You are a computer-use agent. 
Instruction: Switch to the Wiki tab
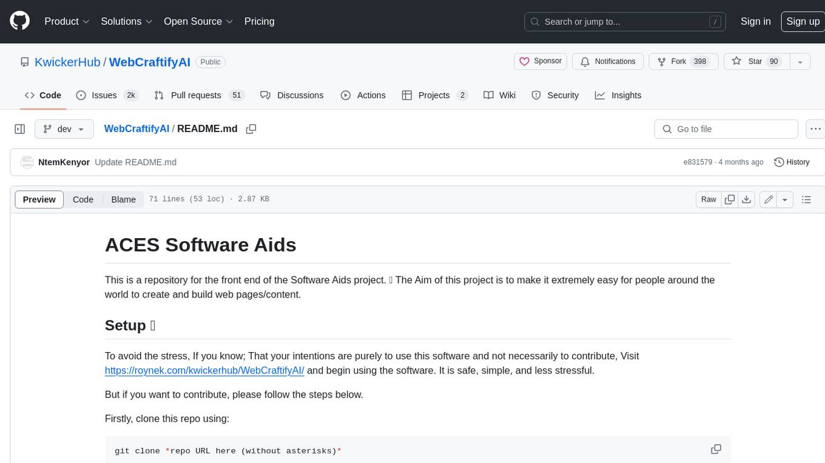500,95
